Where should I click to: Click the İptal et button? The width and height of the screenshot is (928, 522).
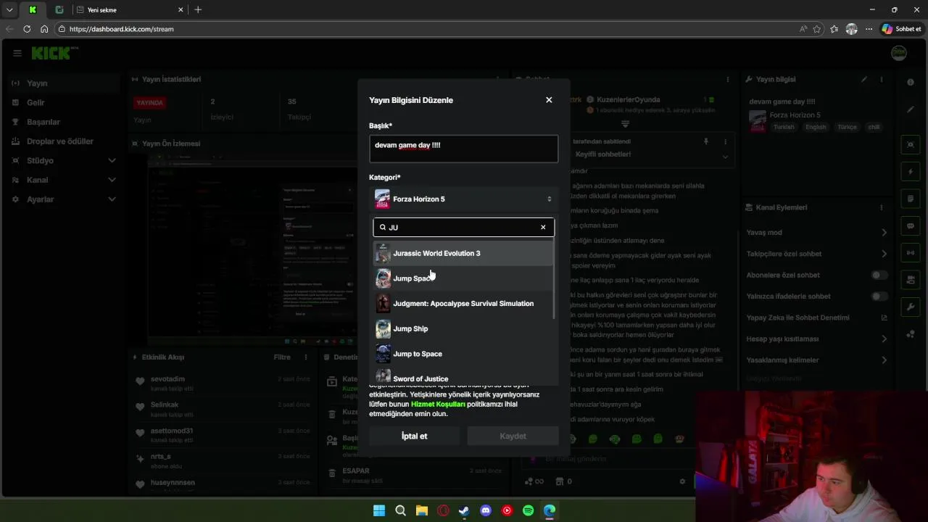tap(414, 436)
